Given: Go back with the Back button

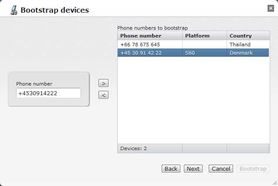Looking at the screenshot, I should point(171,169).
